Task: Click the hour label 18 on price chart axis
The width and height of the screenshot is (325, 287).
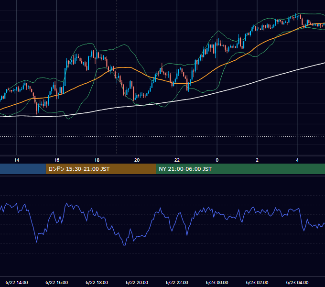Action: pyautogui.click(x=97, y=160)
